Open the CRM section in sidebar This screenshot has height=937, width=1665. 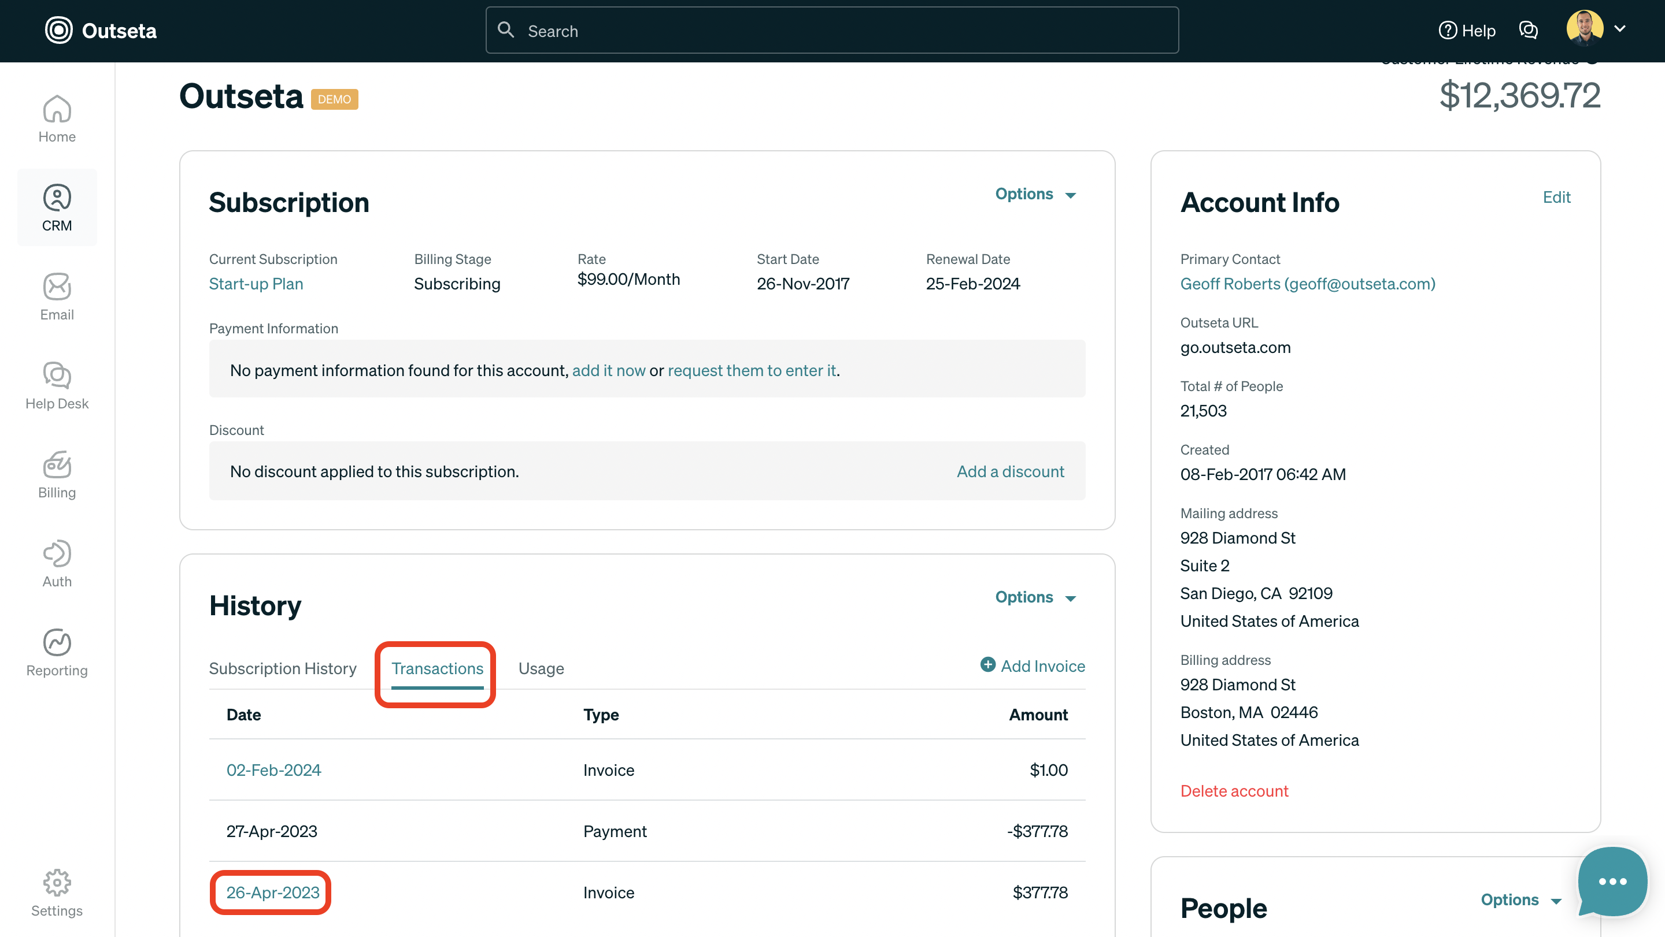(57, 207)
